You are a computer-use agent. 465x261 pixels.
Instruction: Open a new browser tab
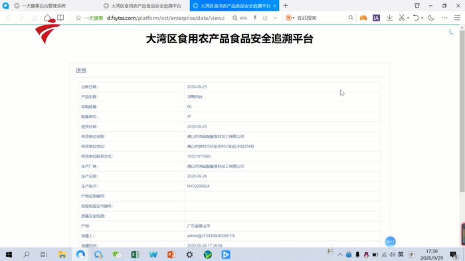[286, 5]
